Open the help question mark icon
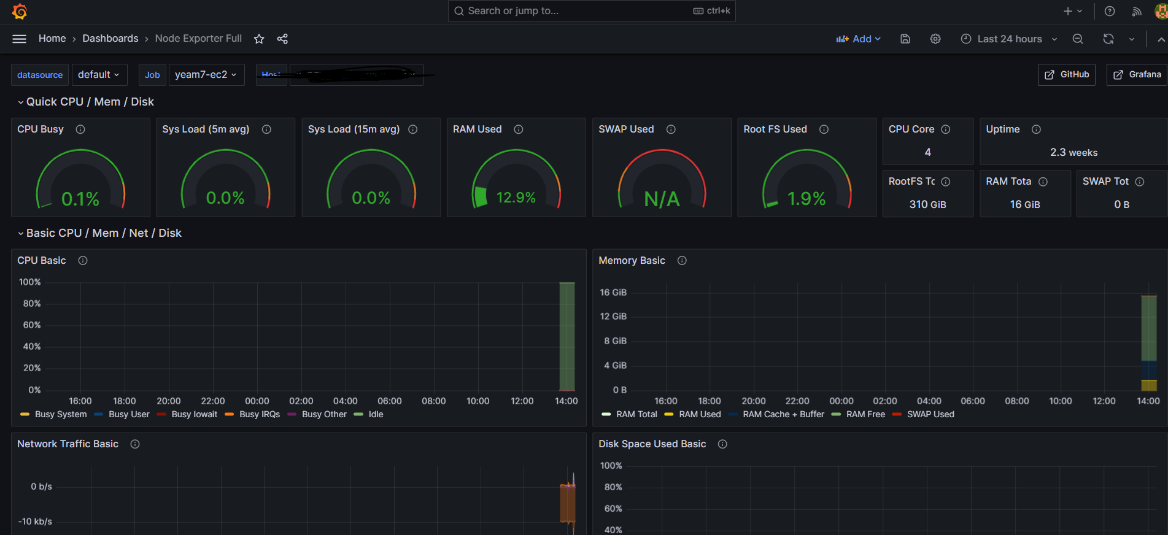 (1110, 11)
